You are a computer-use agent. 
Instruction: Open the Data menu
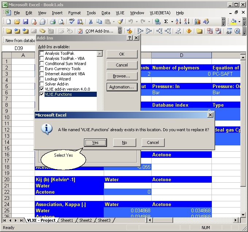coord(106,13)
